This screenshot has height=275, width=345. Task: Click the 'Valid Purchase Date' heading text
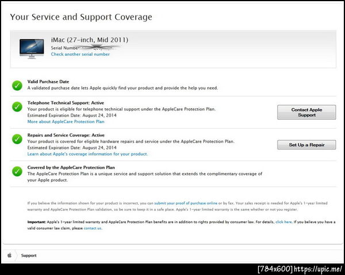tap(48, 82)
